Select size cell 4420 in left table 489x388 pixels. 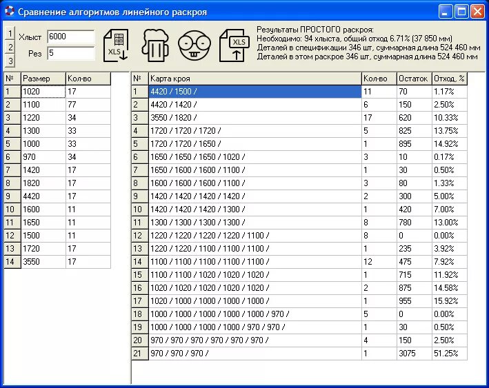coord(43,196)
